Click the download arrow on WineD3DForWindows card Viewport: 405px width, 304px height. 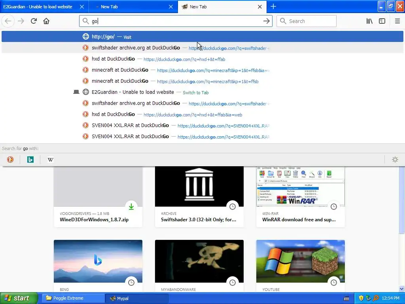(131, 207)
